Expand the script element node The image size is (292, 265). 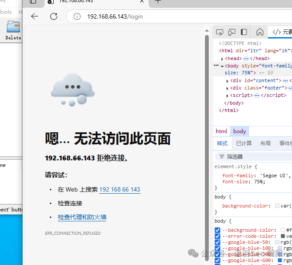[227, 96]
